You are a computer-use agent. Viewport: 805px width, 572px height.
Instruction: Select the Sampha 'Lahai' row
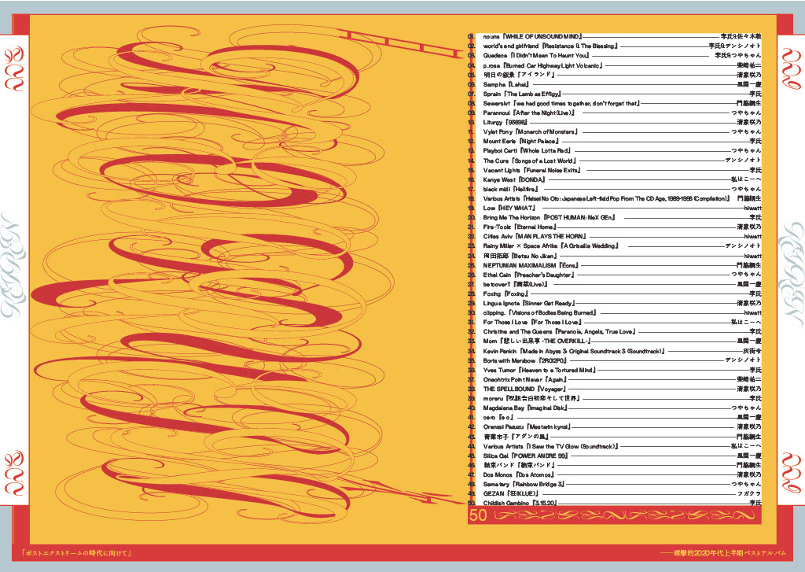pyautogui.click(x=615, y=84)
